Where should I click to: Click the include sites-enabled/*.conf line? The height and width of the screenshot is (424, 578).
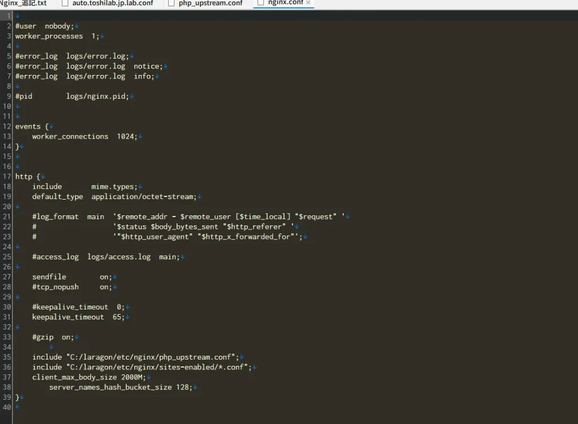pos(142,367)
